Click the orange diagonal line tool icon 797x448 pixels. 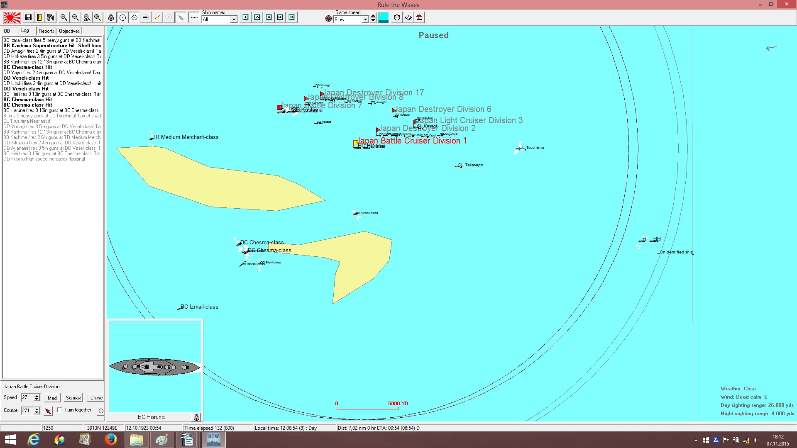click(x=157, y=17)
